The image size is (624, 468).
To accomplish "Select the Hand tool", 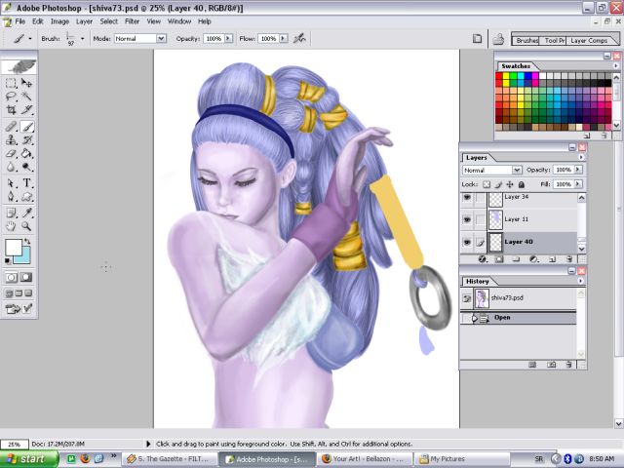I will click(12, 225).
